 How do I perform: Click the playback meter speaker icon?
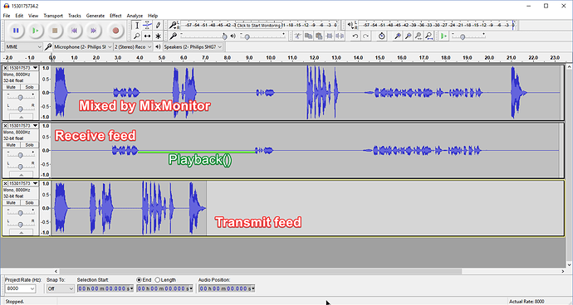pos(350,25)
